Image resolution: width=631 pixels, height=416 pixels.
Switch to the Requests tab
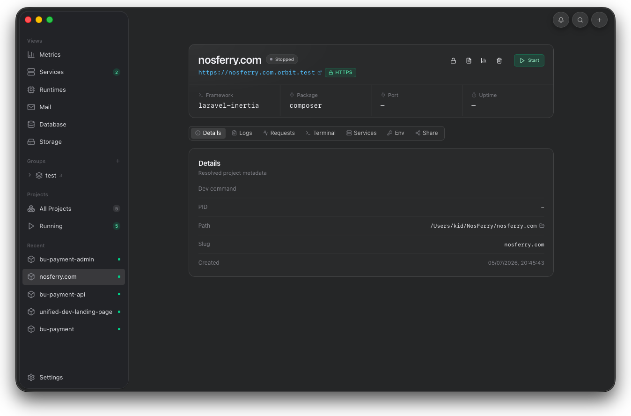(x=279, y=133)
